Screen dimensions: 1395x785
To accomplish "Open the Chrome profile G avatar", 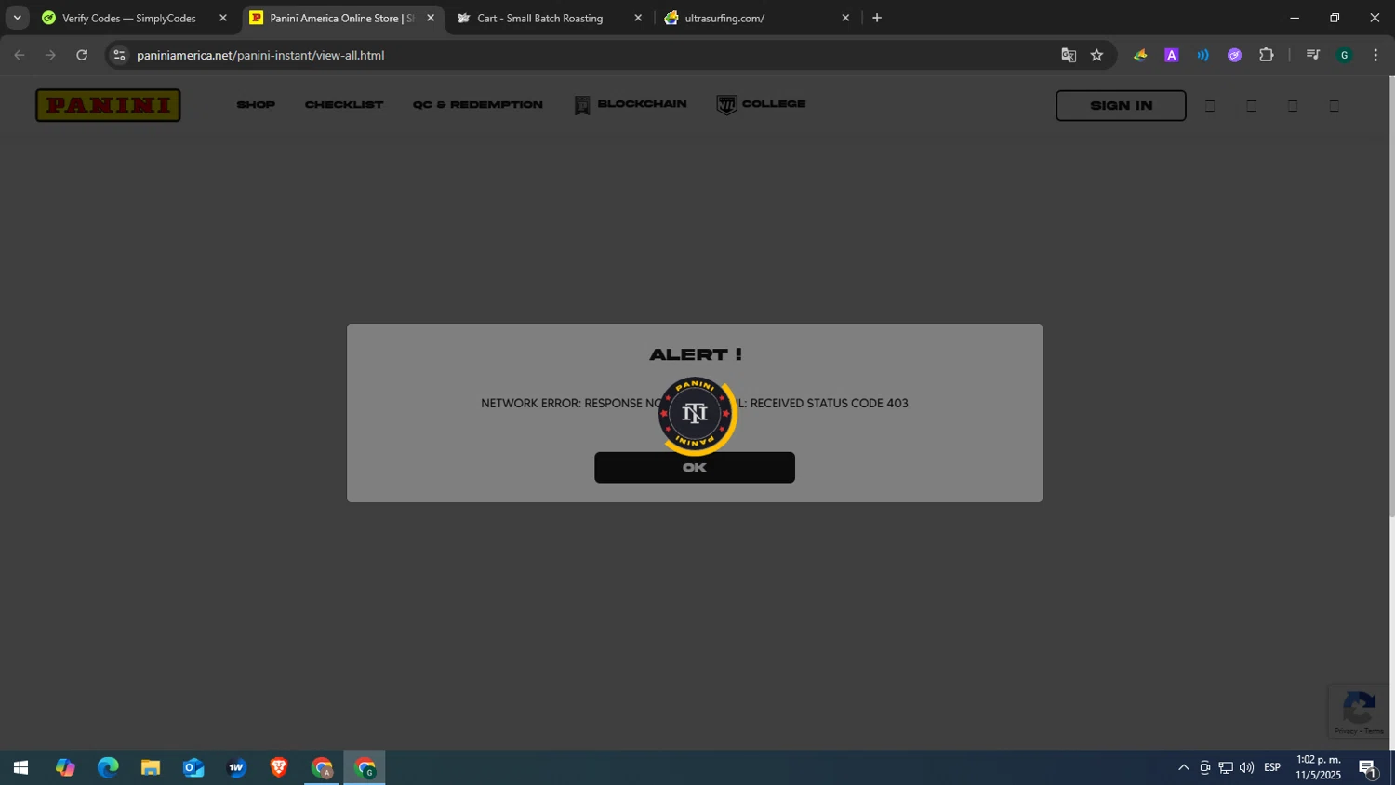I will (x=1345, y=55).
